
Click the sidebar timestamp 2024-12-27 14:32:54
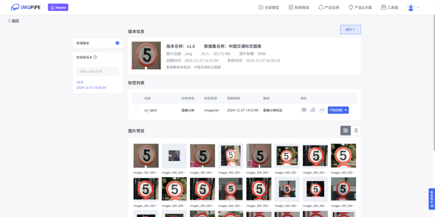[x=91, y=88]
